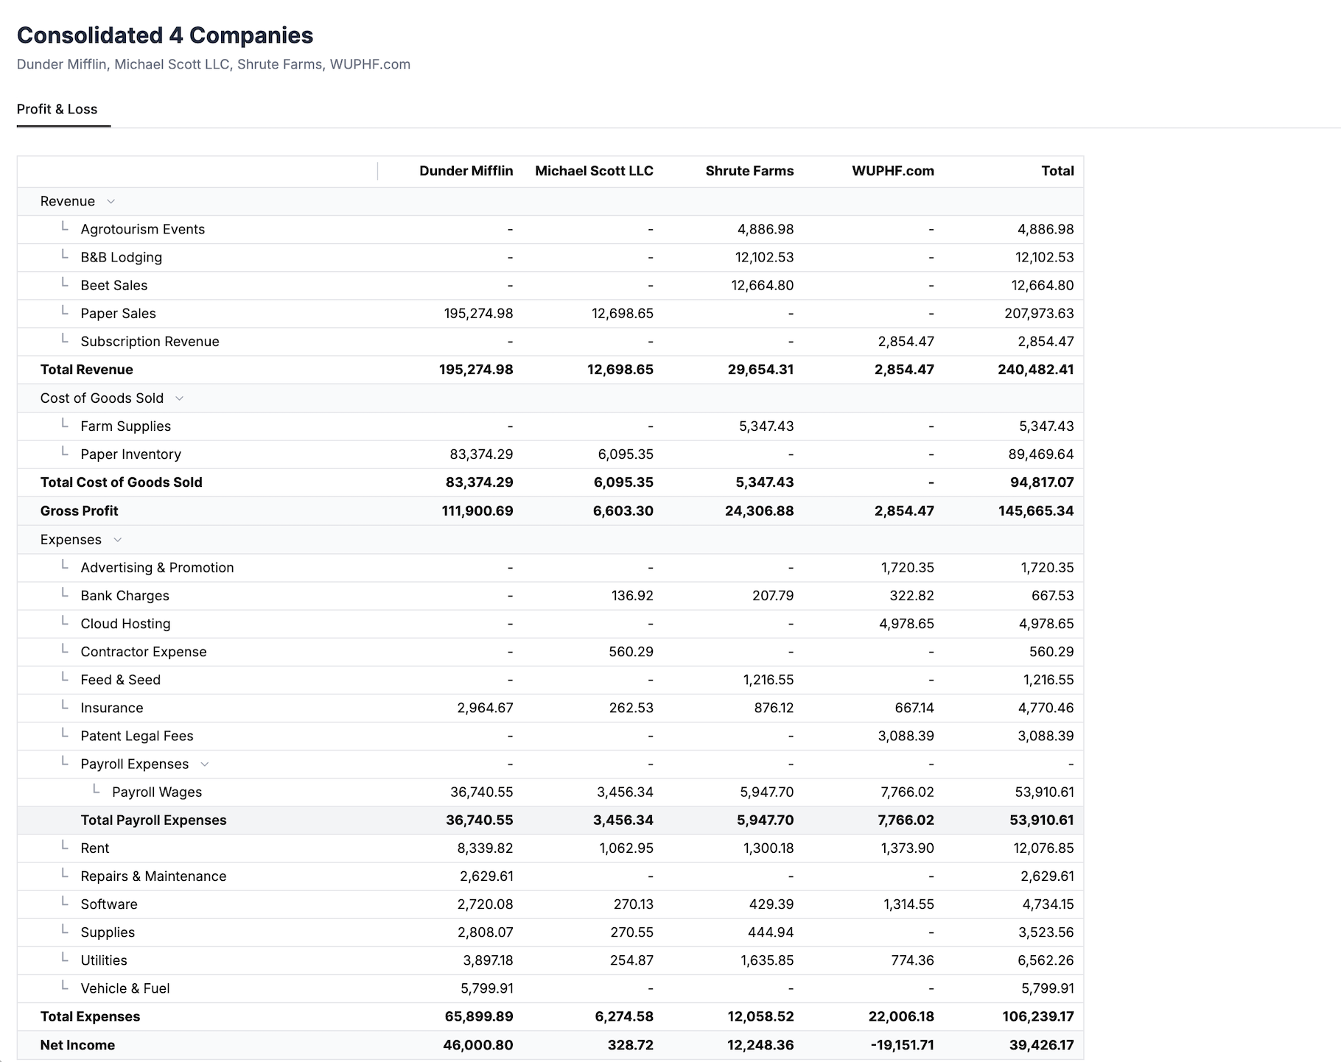Select the Patent Legal Fees row label
This screenshot has height=1062, width=1341.
tap(137, 736)
